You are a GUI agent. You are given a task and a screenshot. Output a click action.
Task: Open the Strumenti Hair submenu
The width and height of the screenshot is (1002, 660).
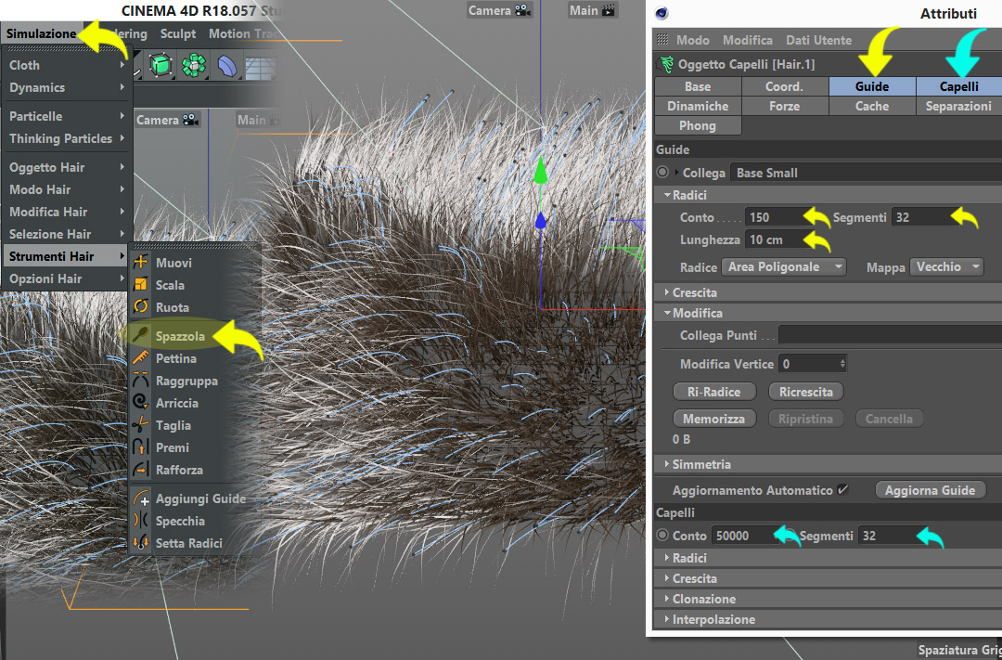pos(67,256)
